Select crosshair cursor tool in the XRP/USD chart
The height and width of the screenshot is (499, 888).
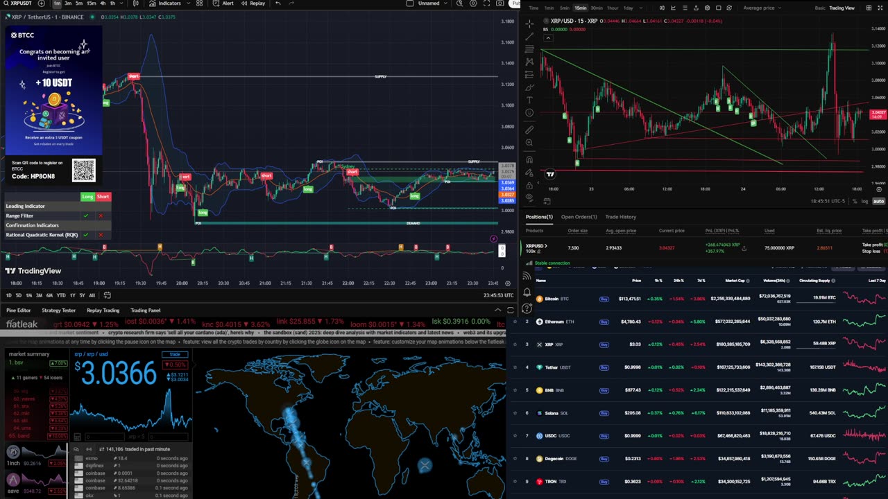click(529, 24)
